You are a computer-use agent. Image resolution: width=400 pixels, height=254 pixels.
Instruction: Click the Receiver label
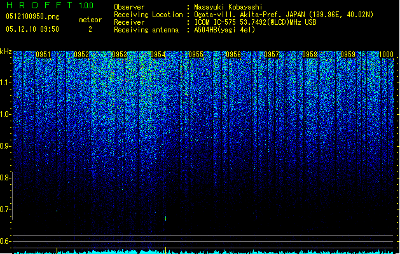click(129, 22)
